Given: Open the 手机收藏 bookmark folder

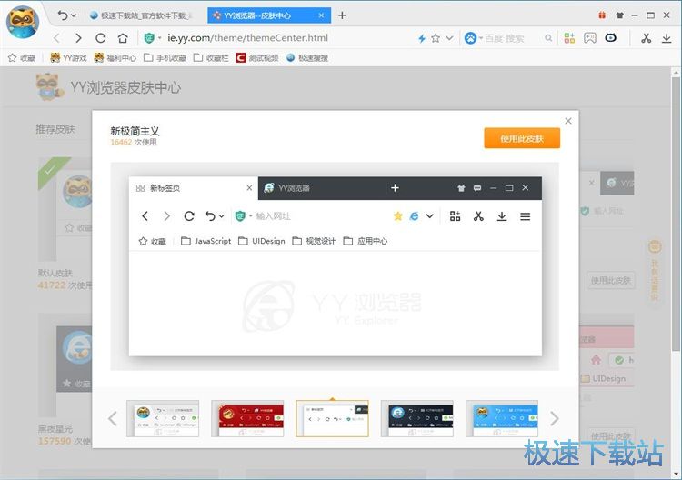Looking at the screenshot, I should pos(165,58).
